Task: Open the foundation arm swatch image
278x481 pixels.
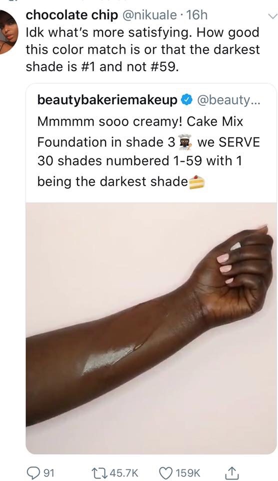Action: tap(151, 328)
